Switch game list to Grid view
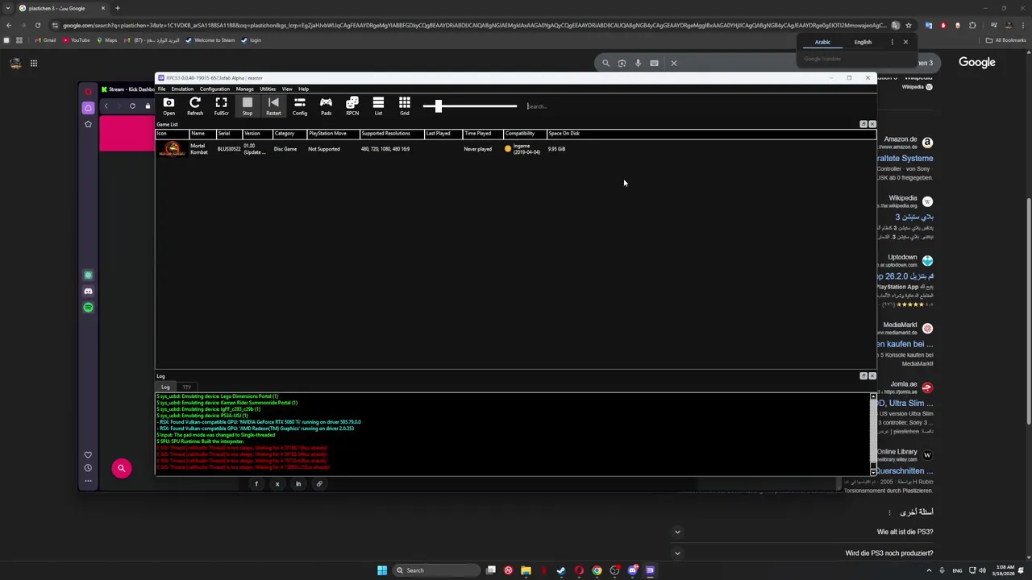The image size is (1032, 580). [405, 106]
